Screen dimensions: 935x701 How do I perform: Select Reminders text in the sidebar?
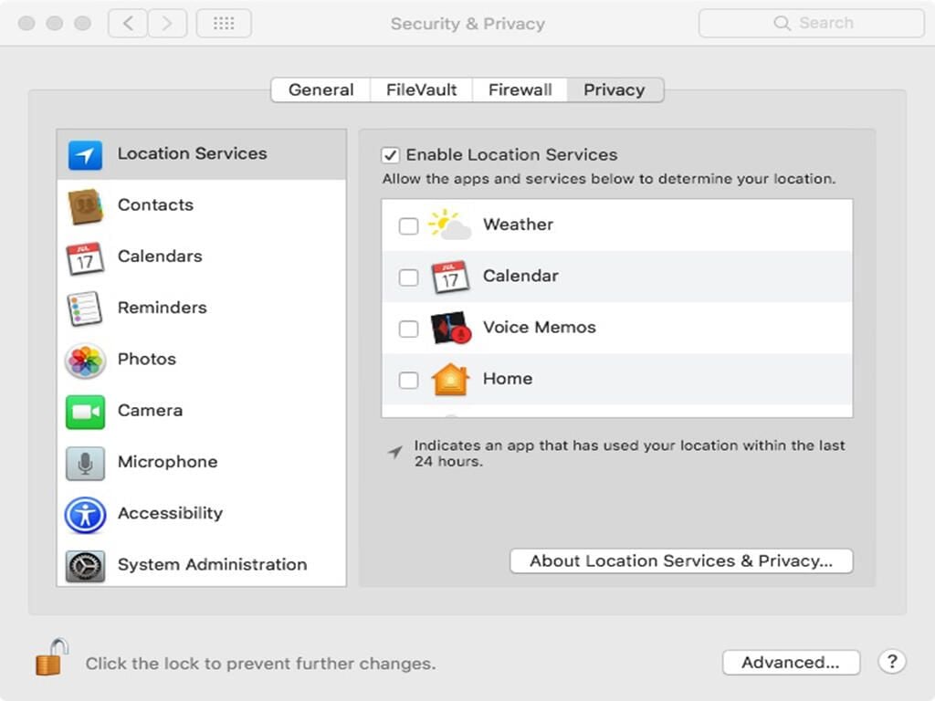pyautogui.click(x=163, y=308)
